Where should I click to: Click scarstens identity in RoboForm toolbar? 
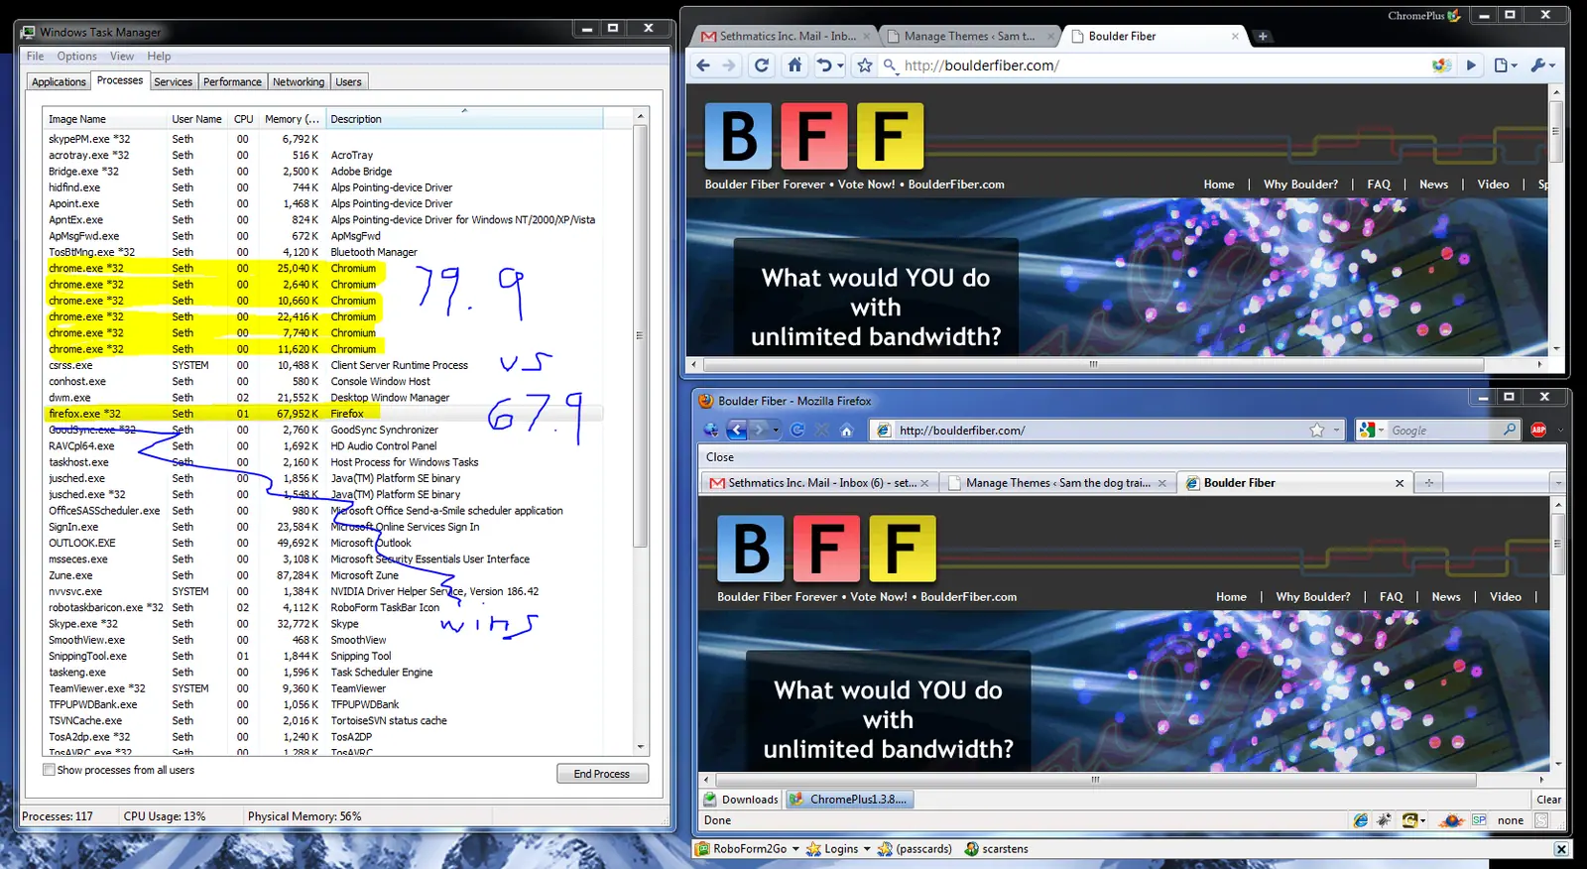click(996, 849)
